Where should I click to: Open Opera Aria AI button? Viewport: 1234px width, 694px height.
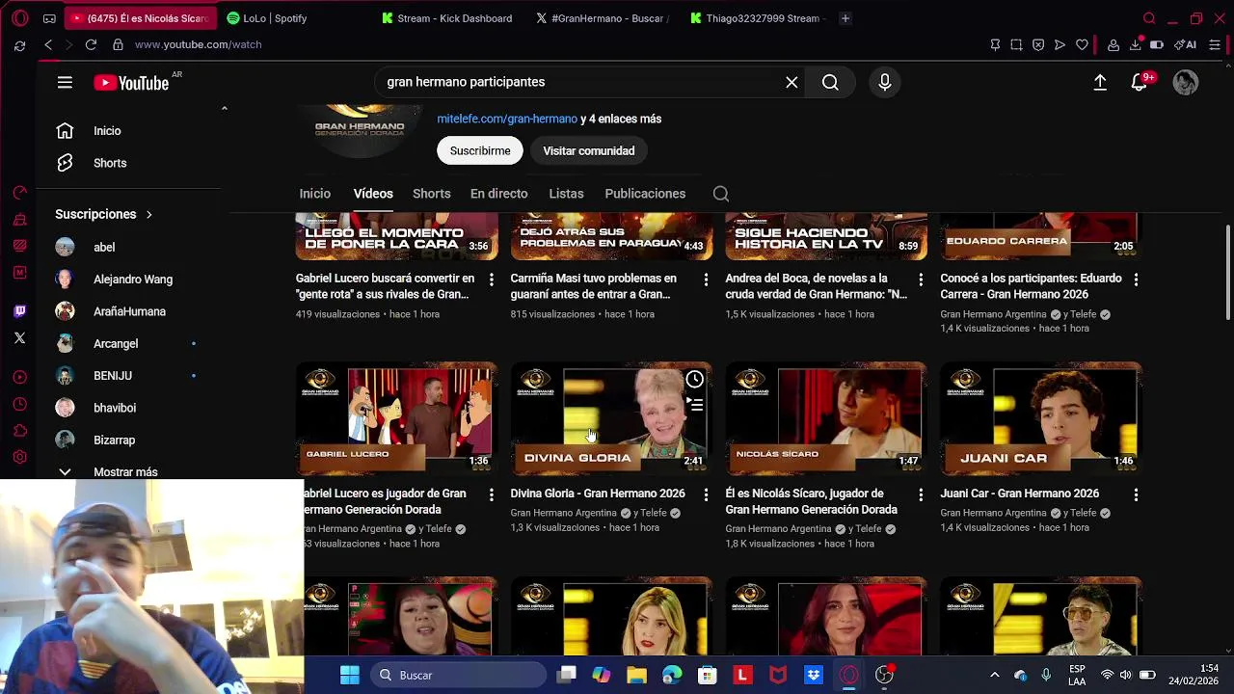coord(1185,44)
